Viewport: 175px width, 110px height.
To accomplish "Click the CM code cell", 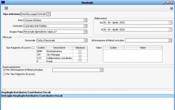I will [41, 55].
